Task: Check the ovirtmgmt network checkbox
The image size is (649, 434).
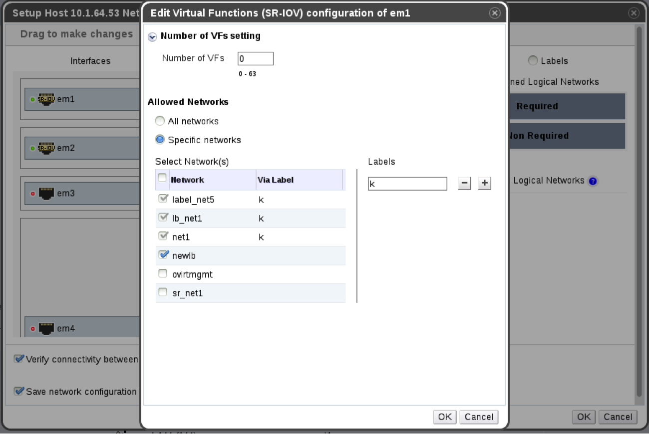Action: (163, 273)
